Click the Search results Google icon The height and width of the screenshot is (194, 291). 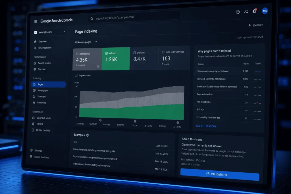35,63
